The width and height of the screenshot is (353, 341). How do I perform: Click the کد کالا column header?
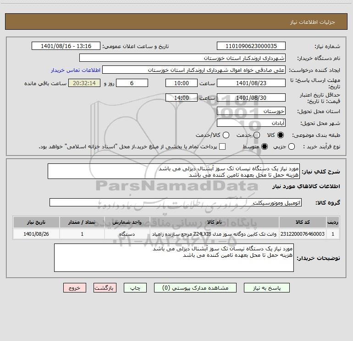[303, 222]
